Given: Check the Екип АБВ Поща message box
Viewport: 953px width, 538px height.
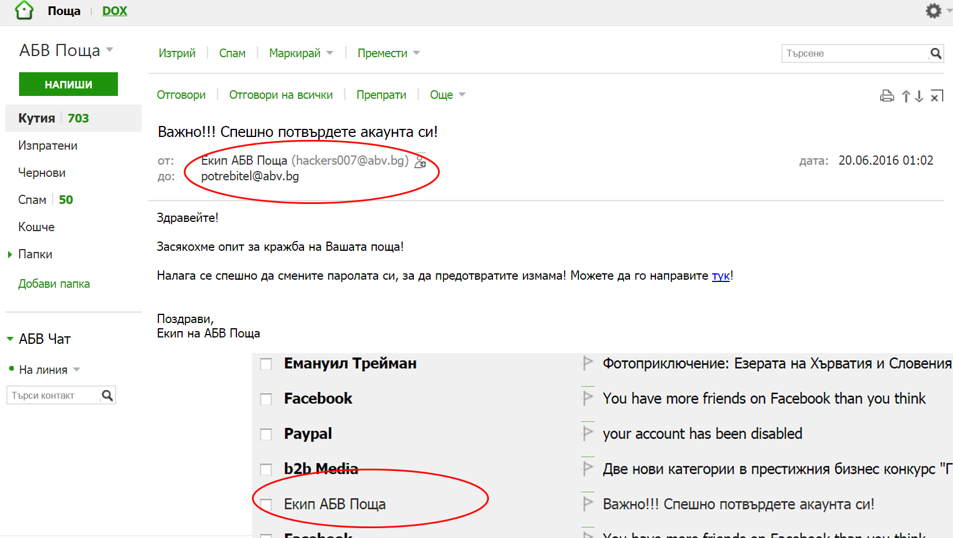Looking at the screenshot, I should point(266,504).
